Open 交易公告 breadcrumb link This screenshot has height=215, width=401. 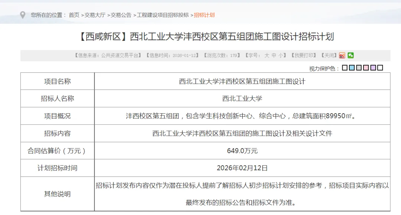click(121, 15)
